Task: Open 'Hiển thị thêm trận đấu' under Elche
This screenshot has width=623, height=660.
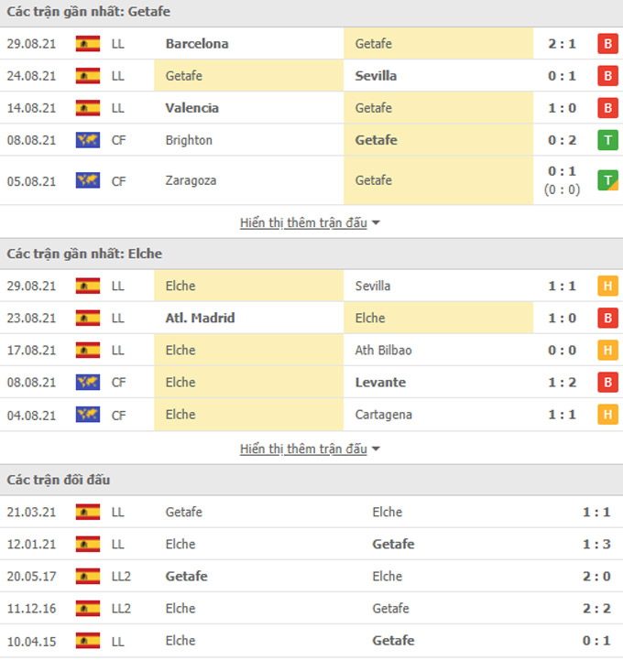Action: [303, 449]
